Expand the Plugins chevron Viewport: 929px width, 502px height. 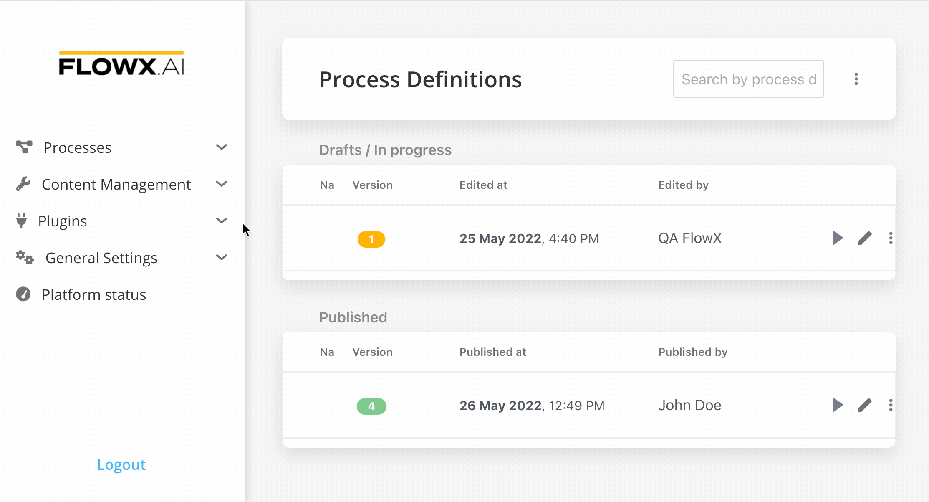(x=222, y=221)
